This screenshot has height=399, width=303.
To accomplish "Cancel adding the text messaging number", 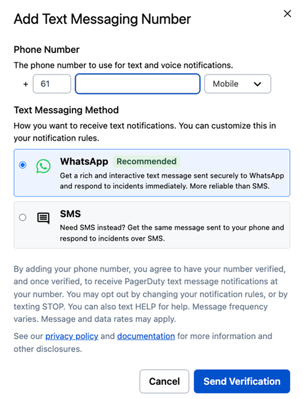I will pyautogui.click(x=164, y=381).
